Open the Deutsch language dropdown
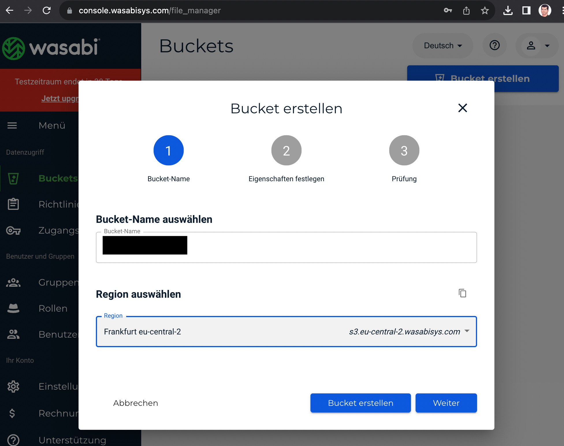The width and height of the screenshot is (564, 446). [x=443, y=46]
